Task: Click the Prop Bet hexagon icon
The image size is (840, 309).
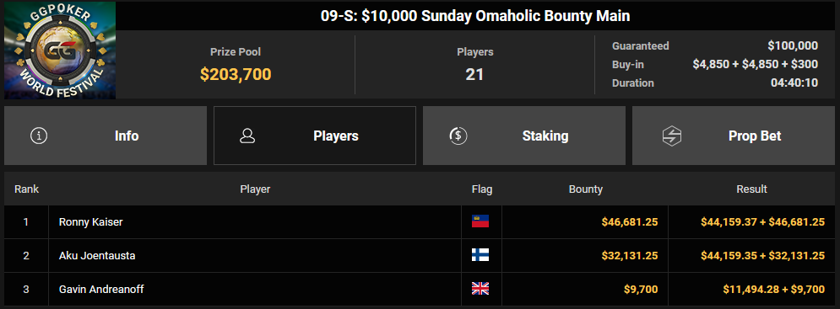Action: (671, 136)
